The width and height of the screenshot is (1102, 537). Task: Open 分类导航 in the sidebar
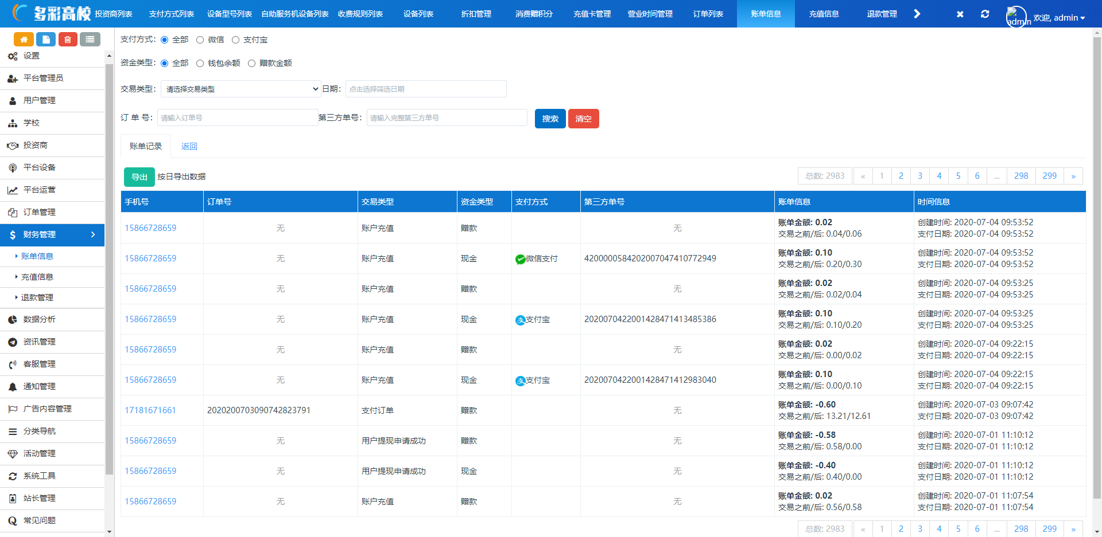[x=52, y=432]
